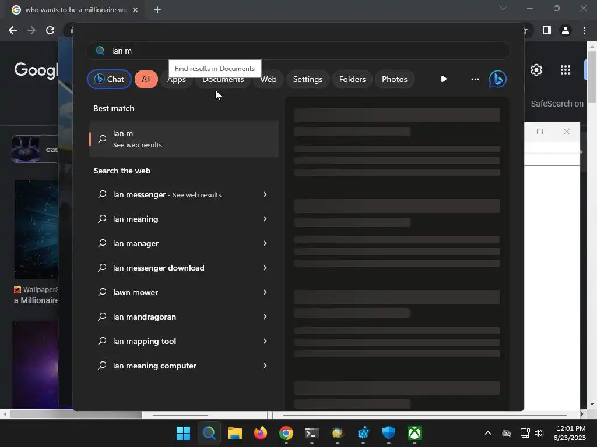Launch Firefox from the taskbar
Viewport: 597px width, 447px height.
tap(261, 433)
